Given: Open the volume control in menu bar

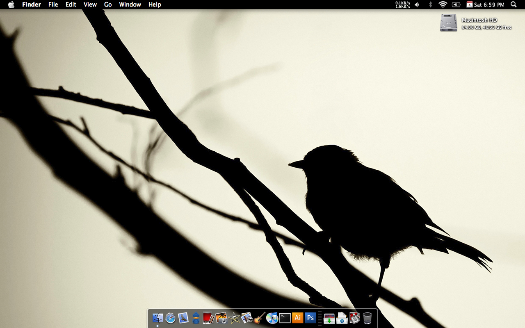Looking at the screenshot, I should click(x=417, y=5).
